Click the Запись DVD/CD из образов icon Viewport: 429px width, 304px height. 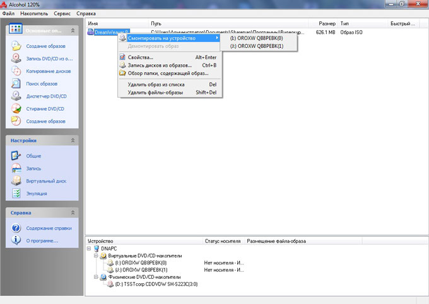click(16, 58)
